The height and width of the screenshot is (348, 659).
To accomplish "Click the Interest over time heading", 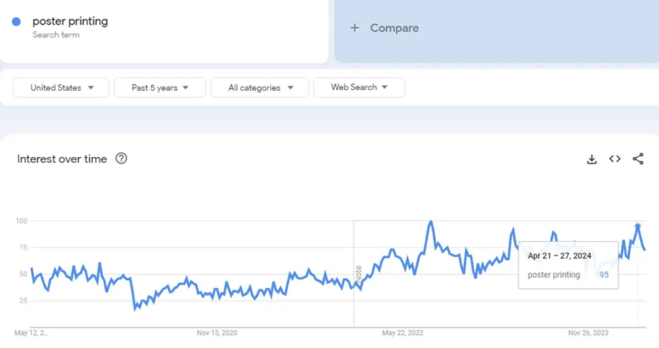I will tap(62, 159).
